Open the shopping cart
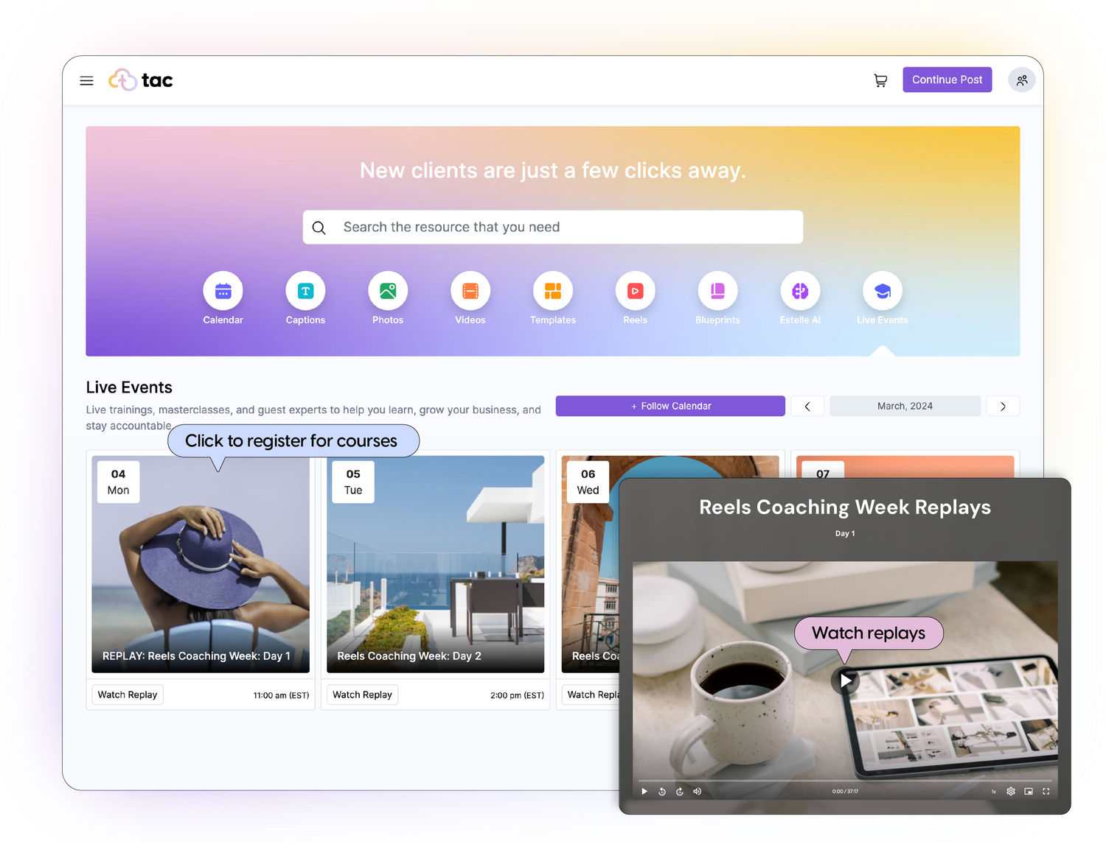Viewport: 1106px width, 847px height. click(x=880, y=80)
